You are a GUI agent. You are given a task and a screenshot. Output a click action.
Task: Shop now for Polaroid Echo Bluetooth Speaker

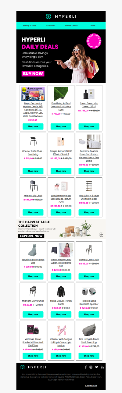[x=89, y=314]
